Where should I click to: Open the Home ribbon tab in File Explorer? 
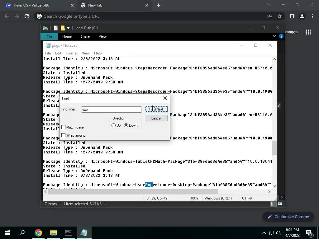(x=67, y=36)
